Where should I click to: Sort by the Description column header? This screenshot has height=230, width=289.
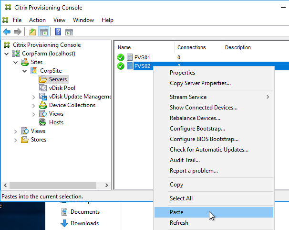[256, 47]
